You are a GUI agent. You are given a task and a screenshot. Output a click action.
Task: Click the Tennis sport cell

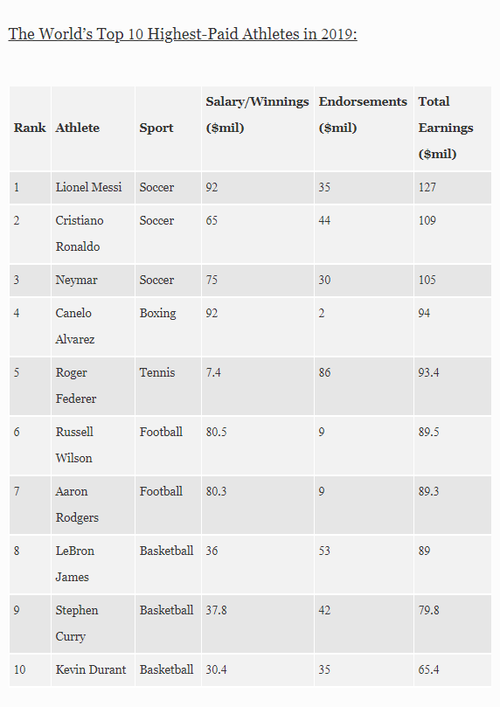(157, 372)
